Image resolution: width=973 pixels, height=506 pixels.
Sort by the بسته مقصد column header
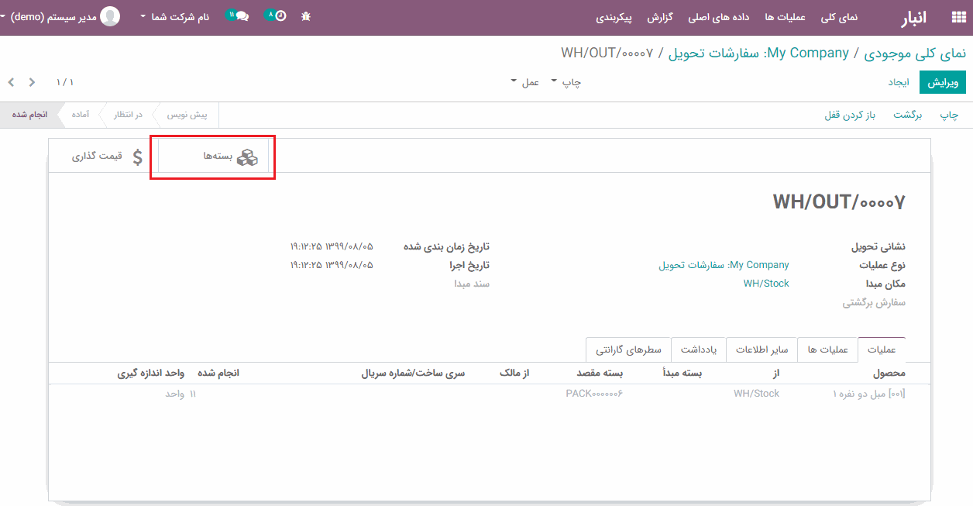(x=600, y=373)
